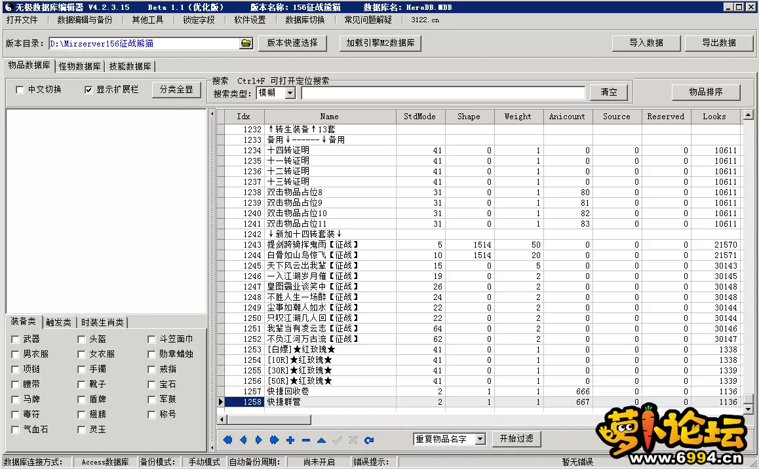Insert new record plus icon
The width and height of the screenshot is (759, 469).
(x=290, y=440)
